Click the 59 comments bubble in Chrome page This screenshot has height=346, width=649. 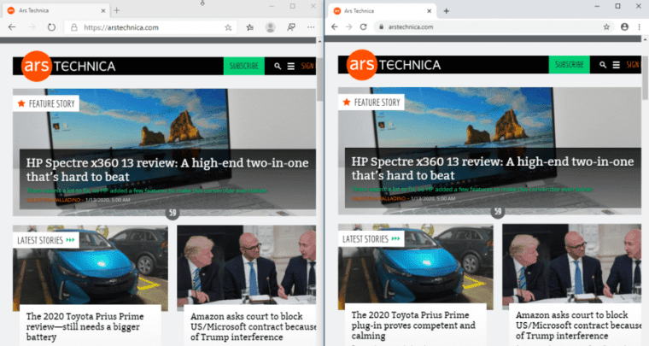(x=498, y=212)
